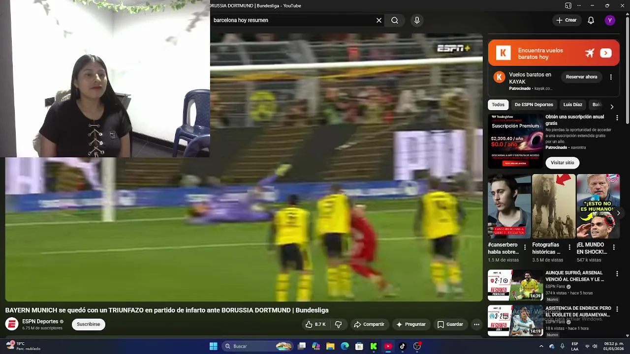
Task: Open more actions menu under video
Action: pyautogui.click(x=476, y=324)
